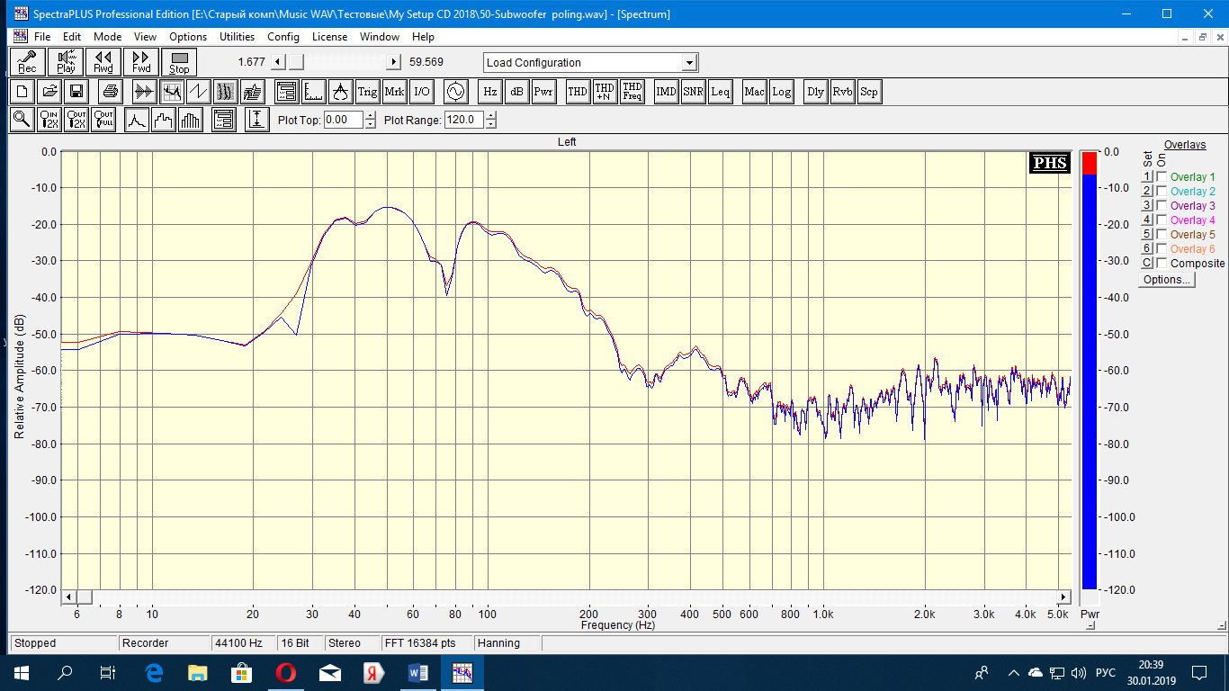
Task: Open the amplitude auto-scale arrows icon
Action: click(257, 119)
